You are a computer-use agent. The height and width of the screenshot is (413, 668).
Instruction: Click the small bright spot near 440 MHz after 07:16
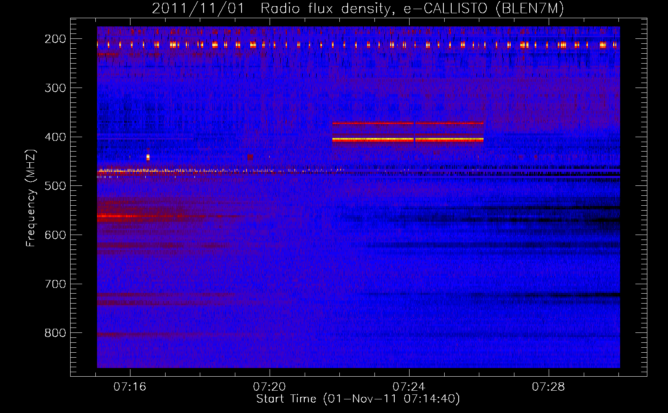(x=148, y=157)
